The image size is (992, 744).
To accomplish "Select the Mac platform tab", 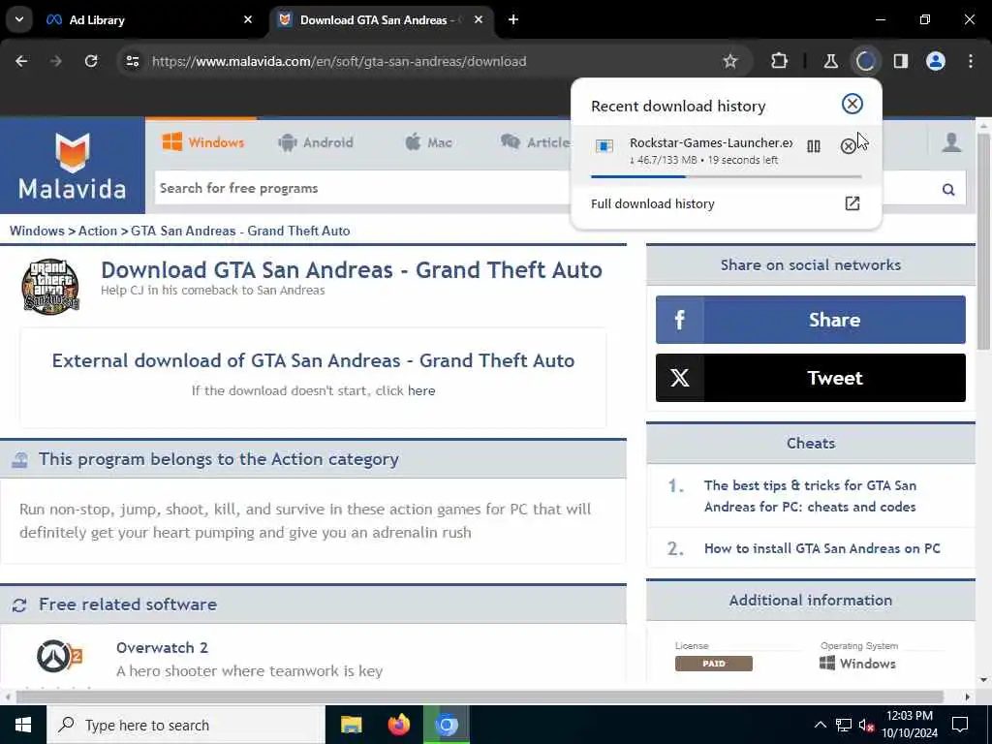I will point(428,142).
